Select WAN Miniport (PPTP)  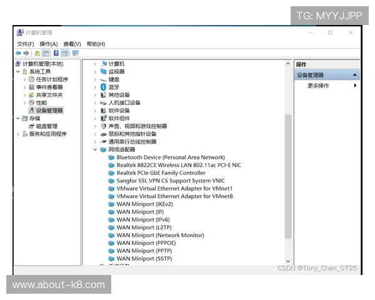144,251
